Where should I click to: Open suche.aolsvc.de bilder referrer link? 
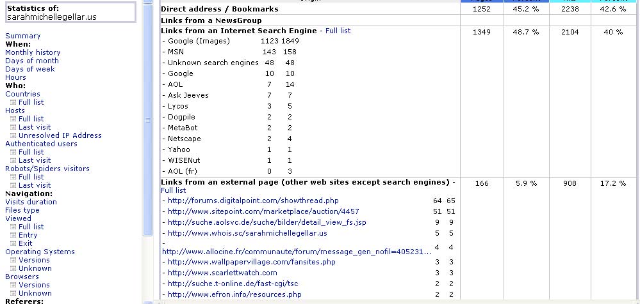pos(267,223)
